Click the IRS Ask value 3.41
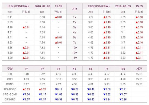 [x=10, y=17]
